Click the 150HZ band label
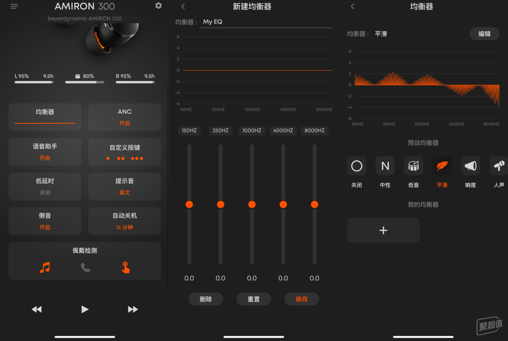Screen dimensions: 508x341 coord(189,130)
